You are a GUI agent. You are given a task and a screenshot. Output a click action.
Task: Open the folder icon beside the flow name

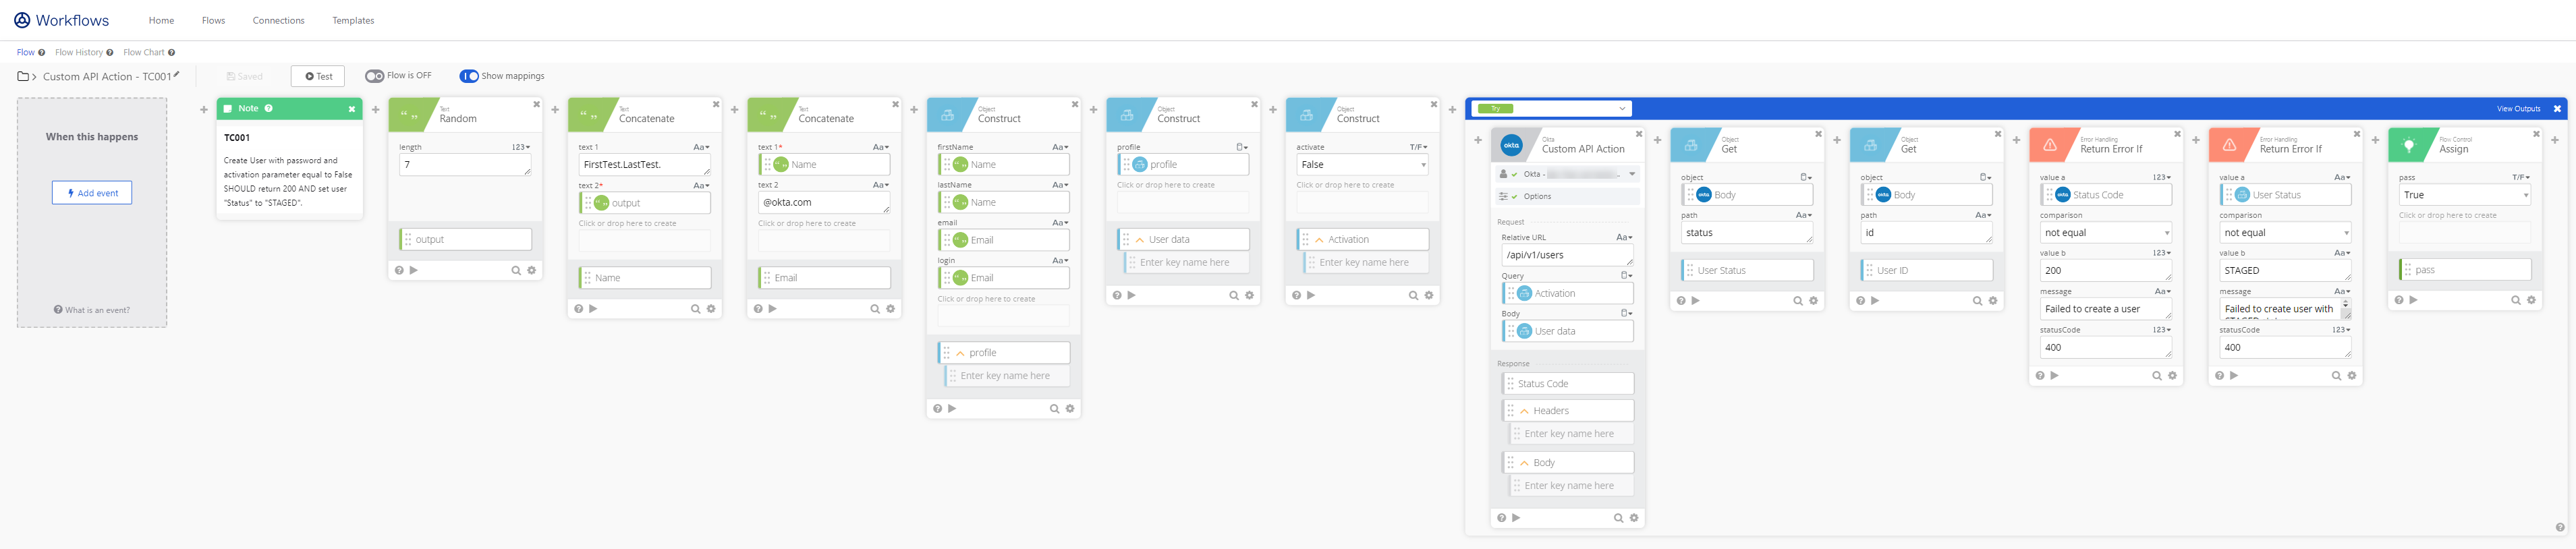[23, 76]
